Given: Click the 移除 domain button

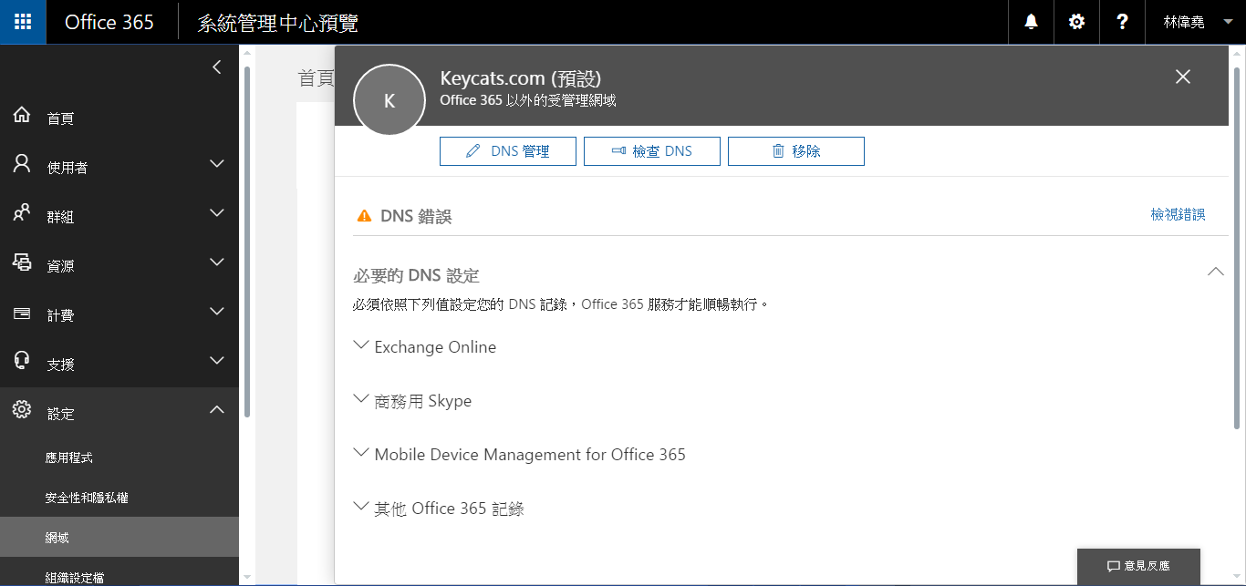Looking at the screenshot, I should 796,151.
